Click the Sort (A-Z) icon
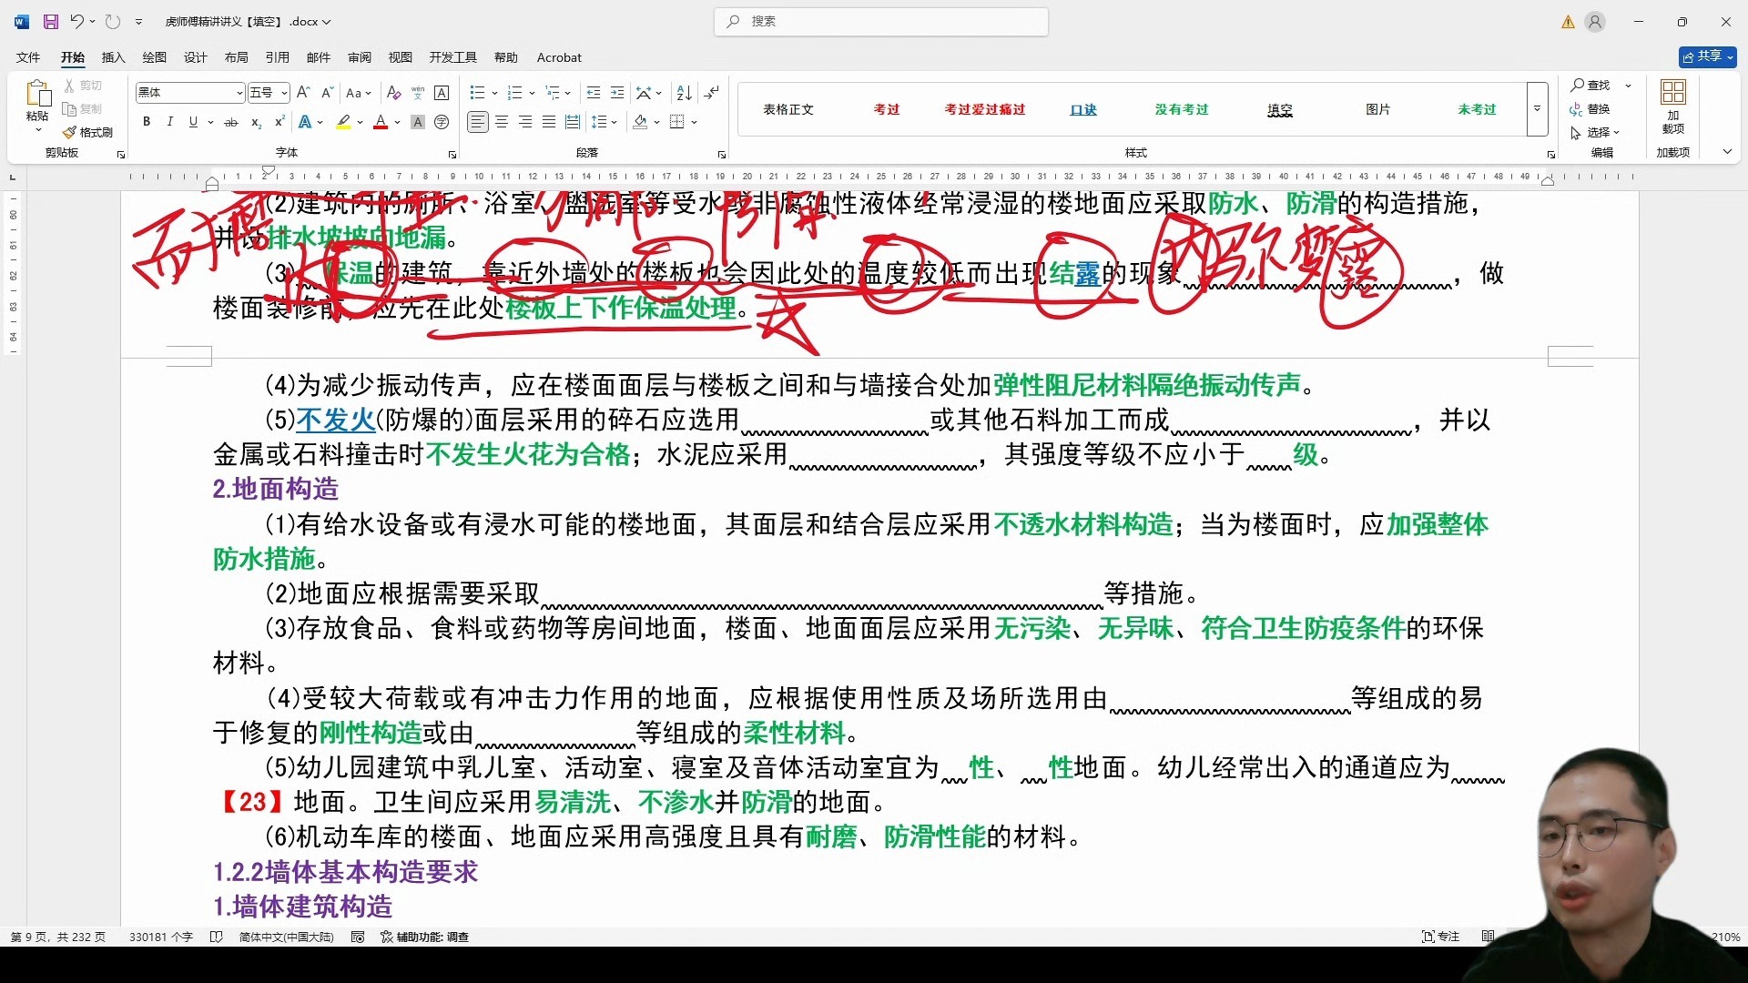 coord(685,93)
